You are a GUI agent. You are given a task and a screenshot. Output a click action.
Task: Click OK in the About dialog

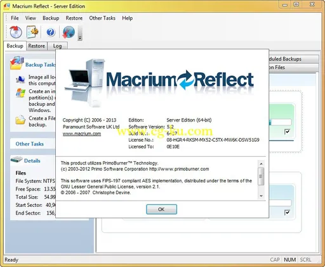161,209
